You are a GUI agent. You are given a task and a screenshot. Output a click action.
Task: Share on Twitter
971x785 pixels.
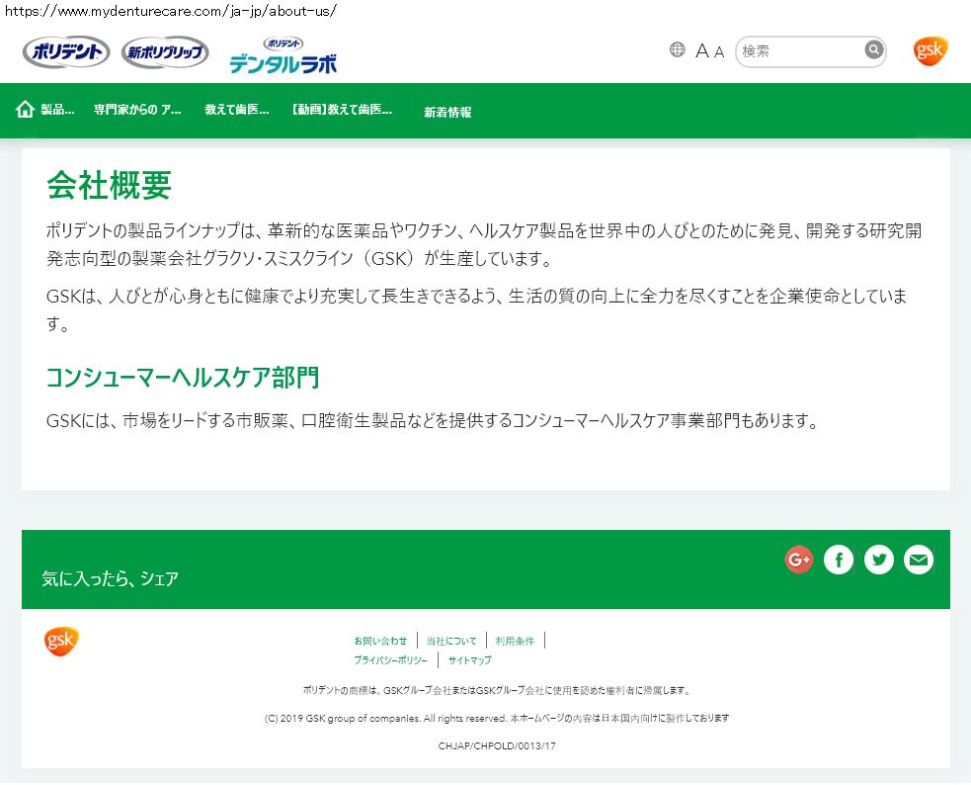pos(879,561)
